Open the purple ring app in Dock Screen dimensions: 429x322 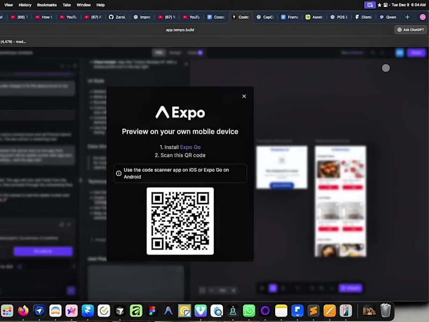point(265,311)
